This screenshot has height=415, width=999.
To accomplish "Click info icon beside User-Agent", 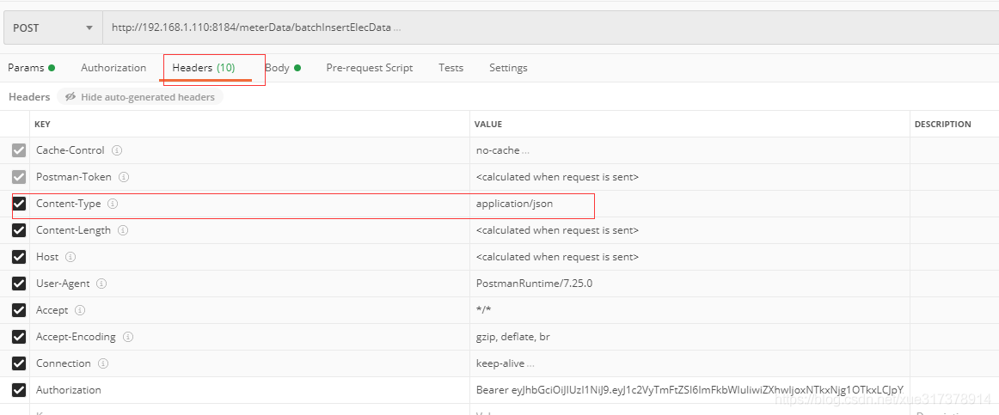I will pyautogui.click(x=102, y=284).
